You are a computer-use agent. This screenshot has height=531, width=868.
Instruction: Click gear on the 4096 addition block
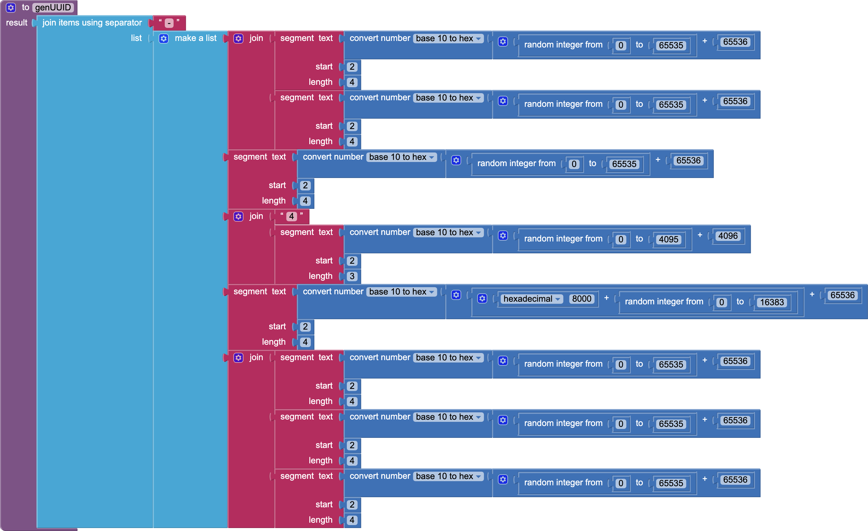tap(503, 236)
